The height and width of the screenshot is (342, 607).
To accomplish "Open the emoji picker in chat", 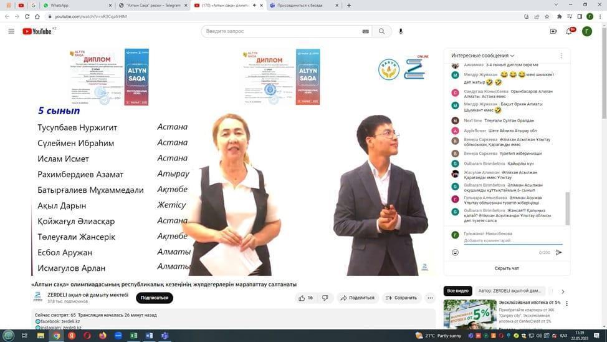I will (x=456, y=252).
